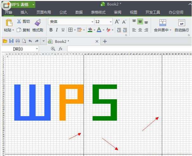Screen dimensions: 192x156
Task: Align text to bottom
Action: 146,22
